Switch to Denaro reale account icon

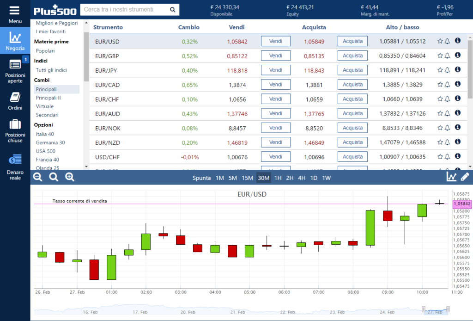click(x=15, y=160)
